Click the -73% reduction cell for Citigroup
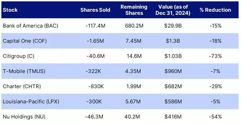 click(215, 56)
